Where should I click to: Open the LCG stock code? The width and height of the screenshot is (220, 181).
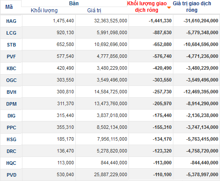coord(11,33)
